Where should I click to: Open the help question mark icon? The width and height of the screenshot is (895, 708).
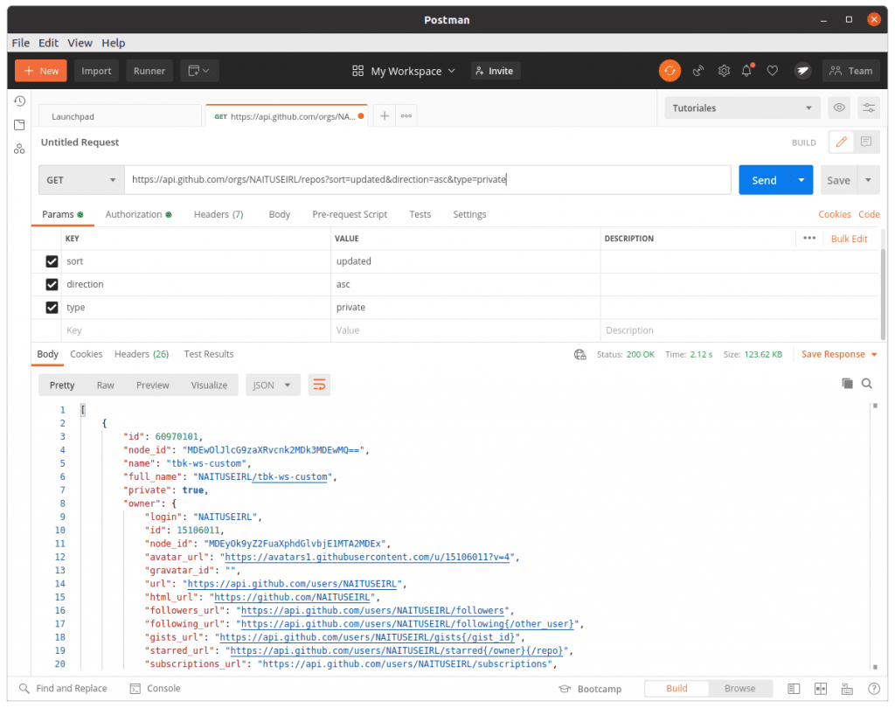(x=874, y=689)
